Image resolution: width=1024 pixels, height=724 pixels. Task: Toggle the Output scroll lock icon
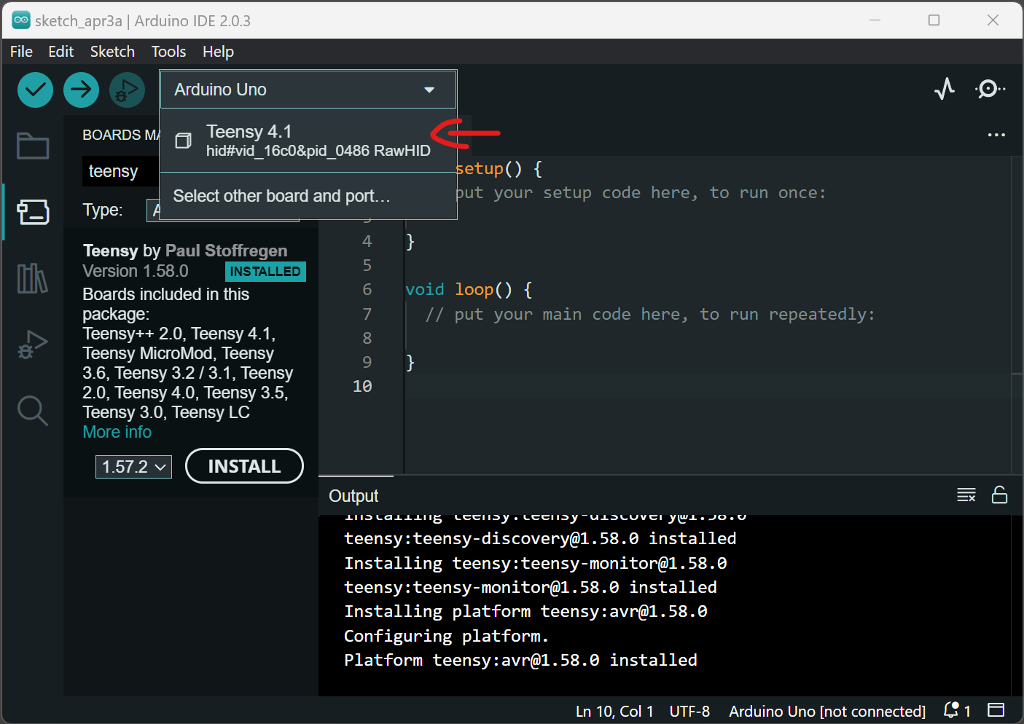999,495
